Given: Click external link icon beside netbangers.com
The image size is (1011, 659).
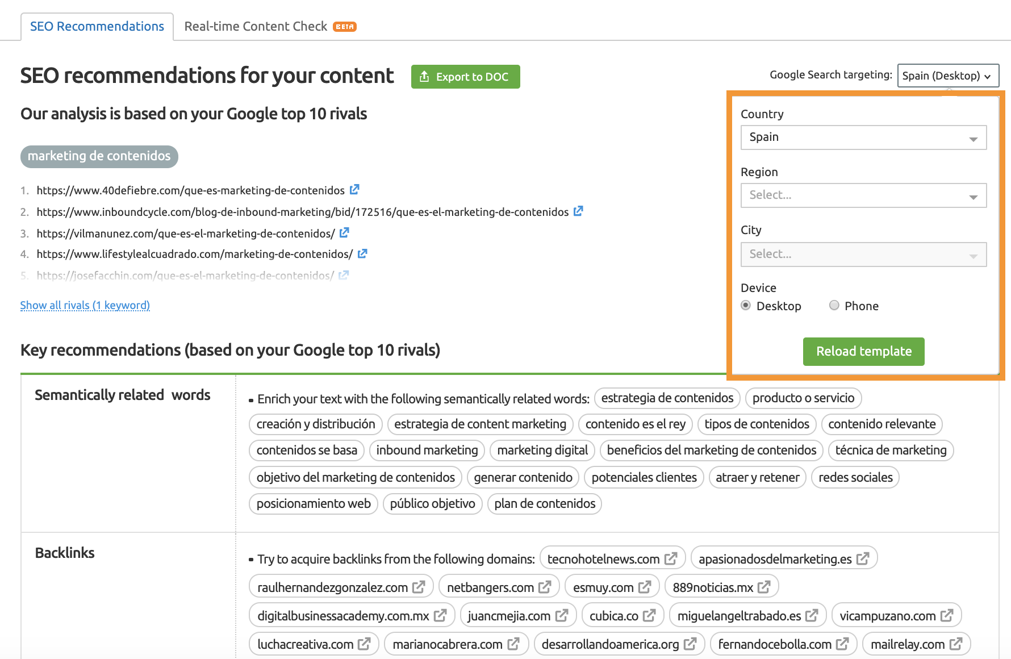Looking at the screenshot, I should click(545, 587).
